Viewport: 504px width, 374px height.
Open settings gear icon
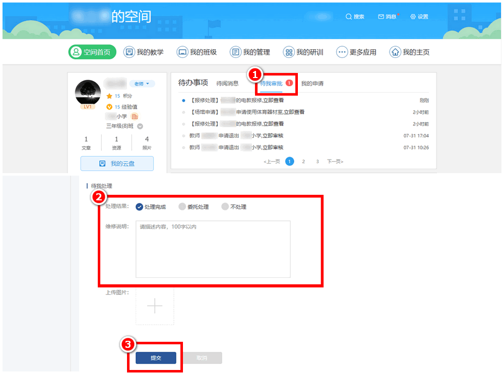point(413,17)
